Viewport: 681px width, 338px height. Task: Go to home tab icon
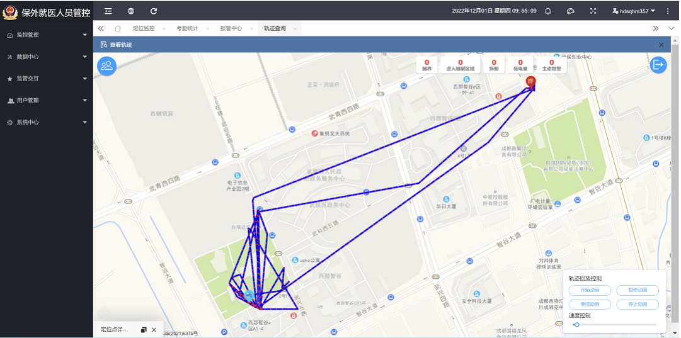click(117, 28)
